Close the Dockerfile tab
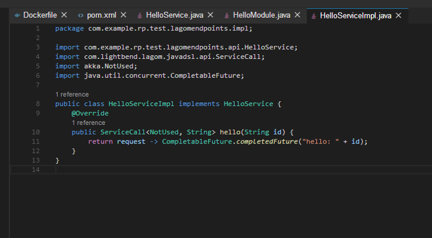This screenshot has height=238, width=432. [64, 15]
